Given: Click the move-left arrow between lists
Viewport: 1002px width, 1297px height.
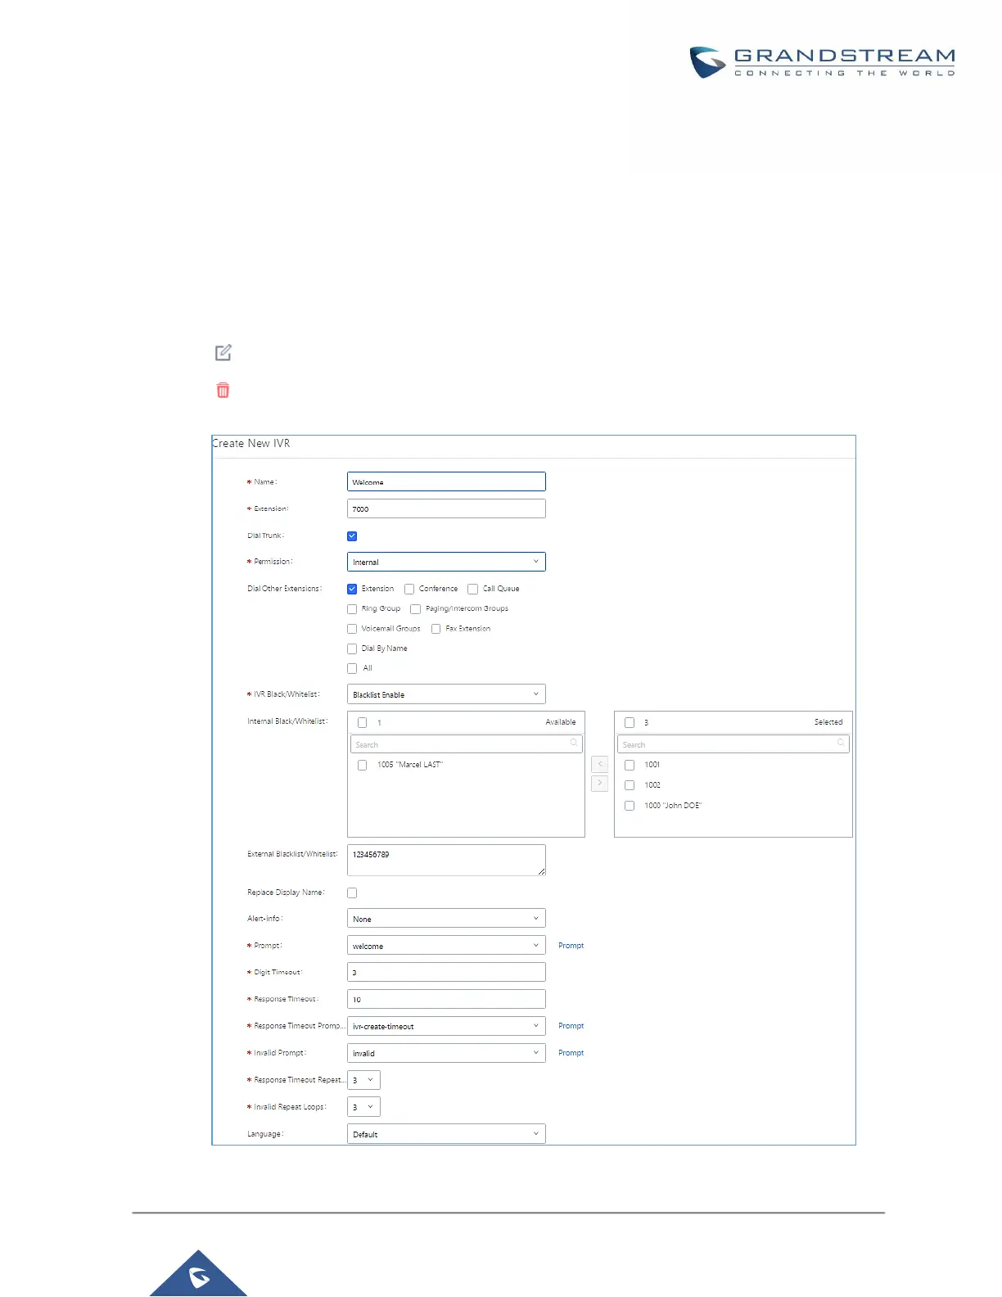Looking at the screenshot, I should point(600,764).
